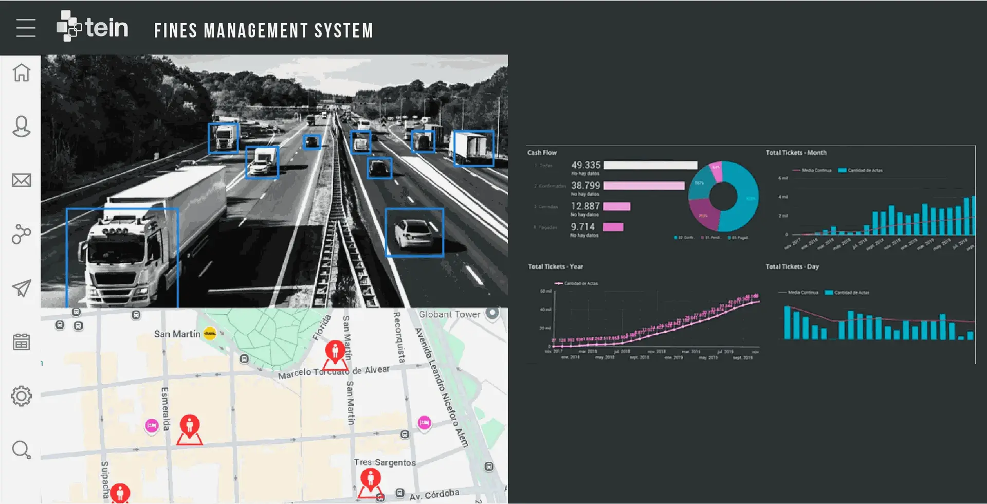Select the large truck detection box
The width and height of the screenshot is (987, 504).
(x=122, y=257)
